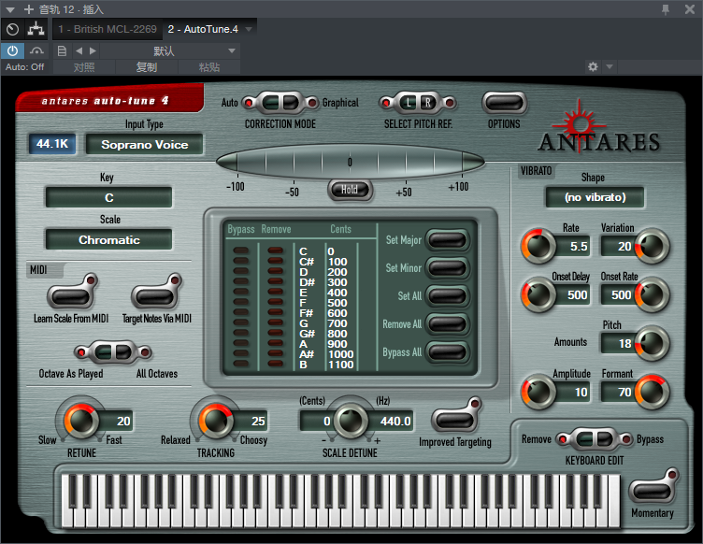Screen dimensions: 703x544
Task: Open the Scale selector showing Chromatic
Action: 109,239
